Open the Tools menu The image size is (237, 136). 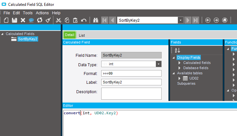tap(28, 13)
